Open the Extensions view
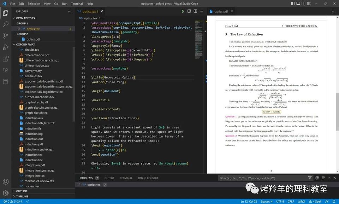The height and width of the screenshot is (204, 339). pyautogui.click(x=6, y=59)
